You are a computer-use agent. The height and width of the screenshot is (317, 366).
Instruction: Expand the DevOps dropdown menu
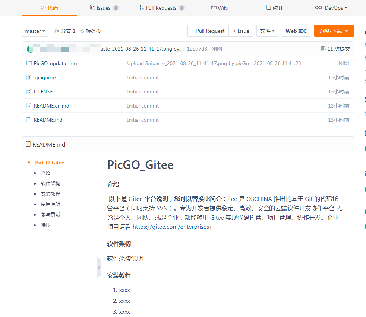(331, 8)
